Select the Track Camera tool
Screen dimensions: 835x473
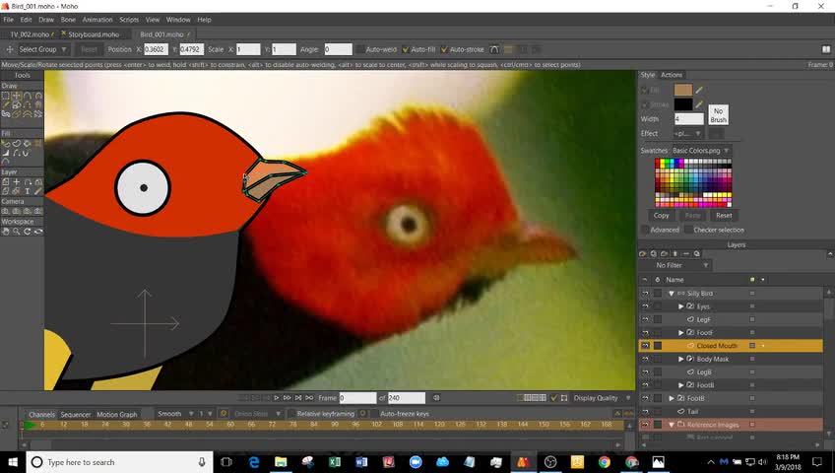click(5, 211)
